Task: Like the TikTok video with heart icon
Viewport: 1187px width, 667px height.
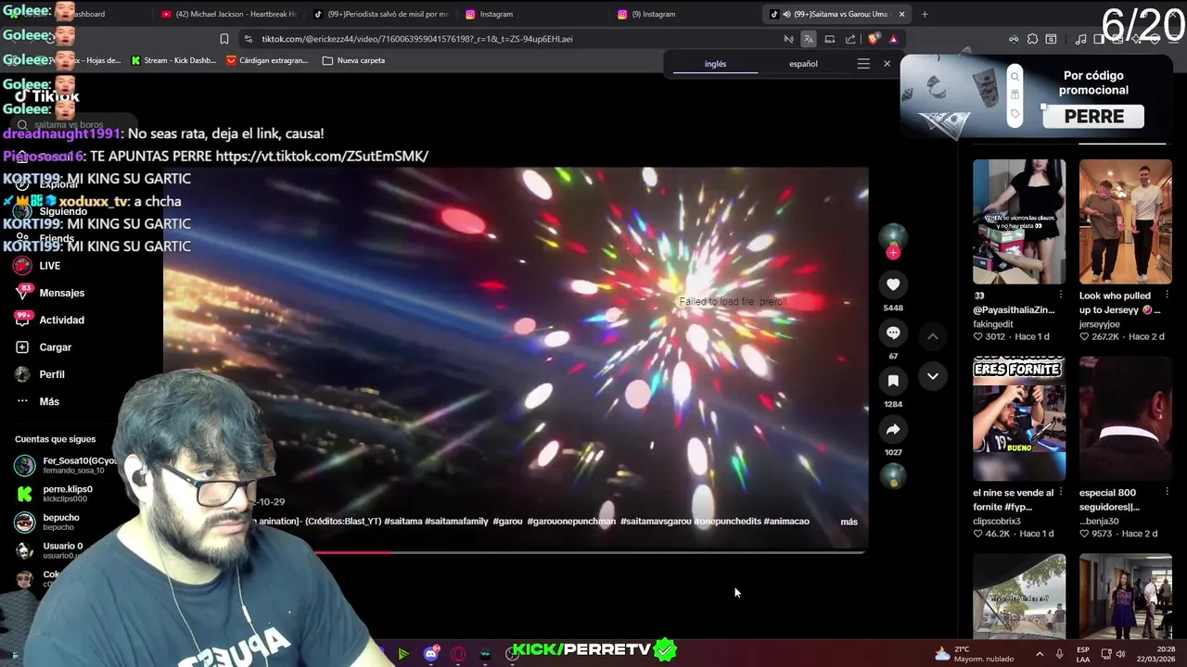Action: tap(893, 284)
